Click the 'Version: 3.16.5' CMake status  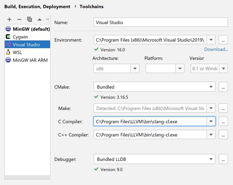coord(114,97)
